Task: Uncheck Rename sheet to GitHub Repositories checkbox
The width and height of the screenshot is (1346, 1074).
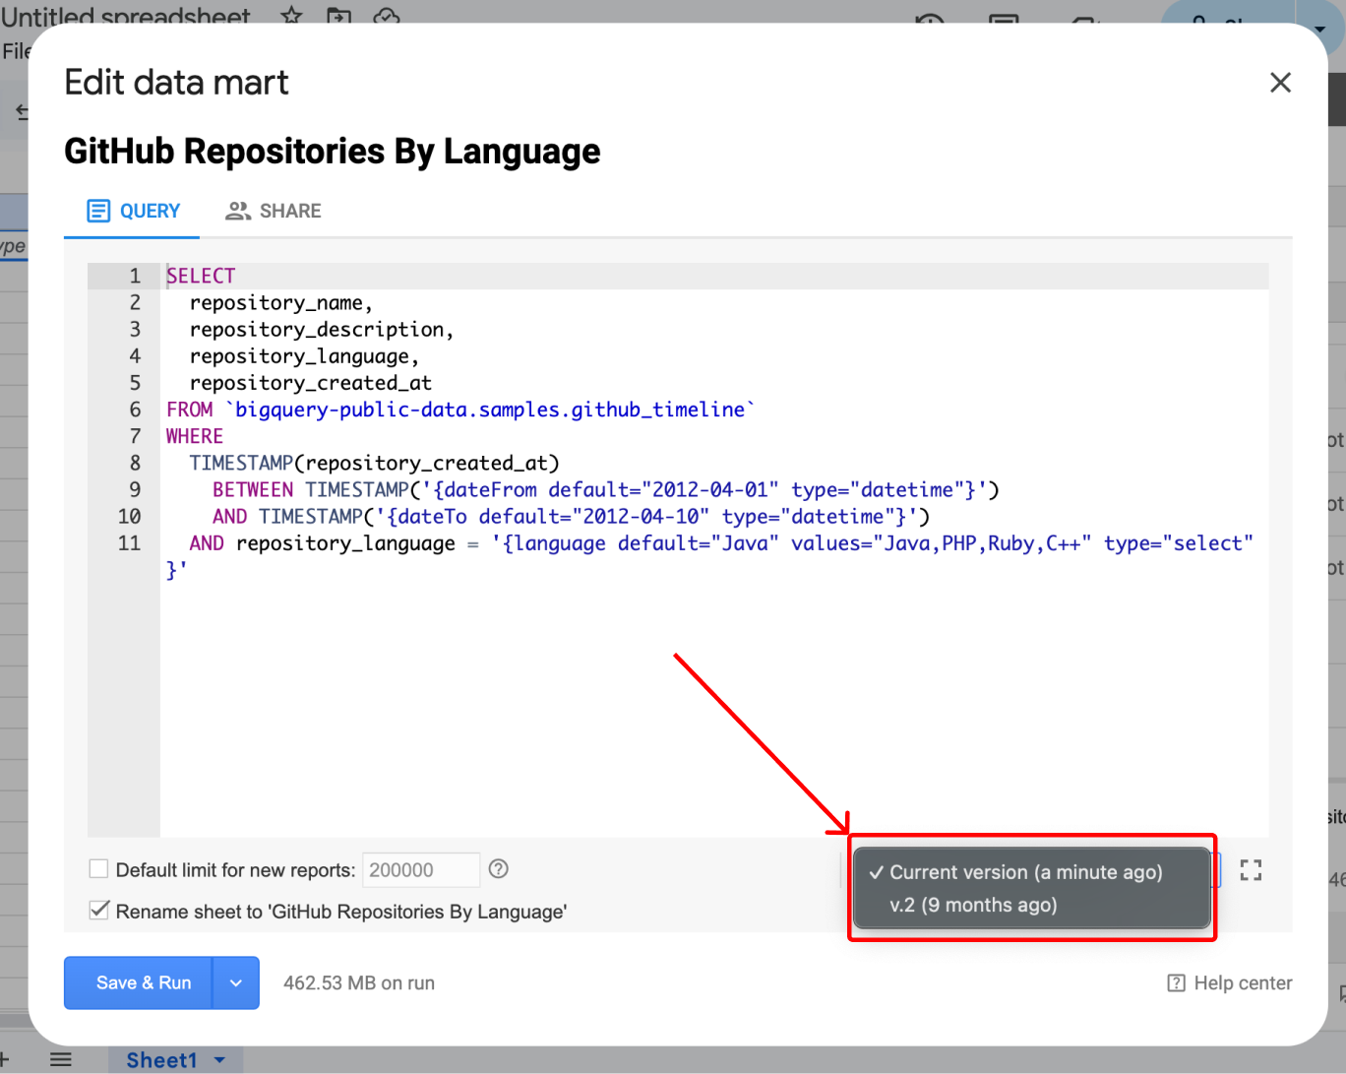Action: 98,911
